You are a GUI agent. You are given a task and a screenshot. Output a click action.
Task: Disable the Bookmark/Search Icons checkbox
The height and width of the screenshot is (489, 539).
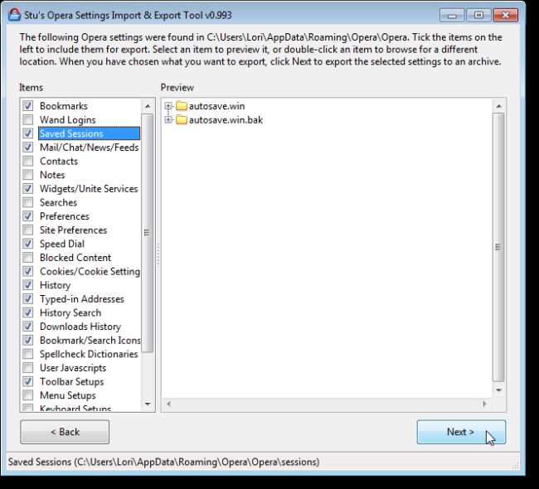point(28,340)
